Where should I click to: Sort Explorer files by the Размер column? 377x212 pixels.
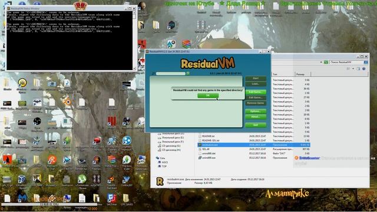coord(303,74)
